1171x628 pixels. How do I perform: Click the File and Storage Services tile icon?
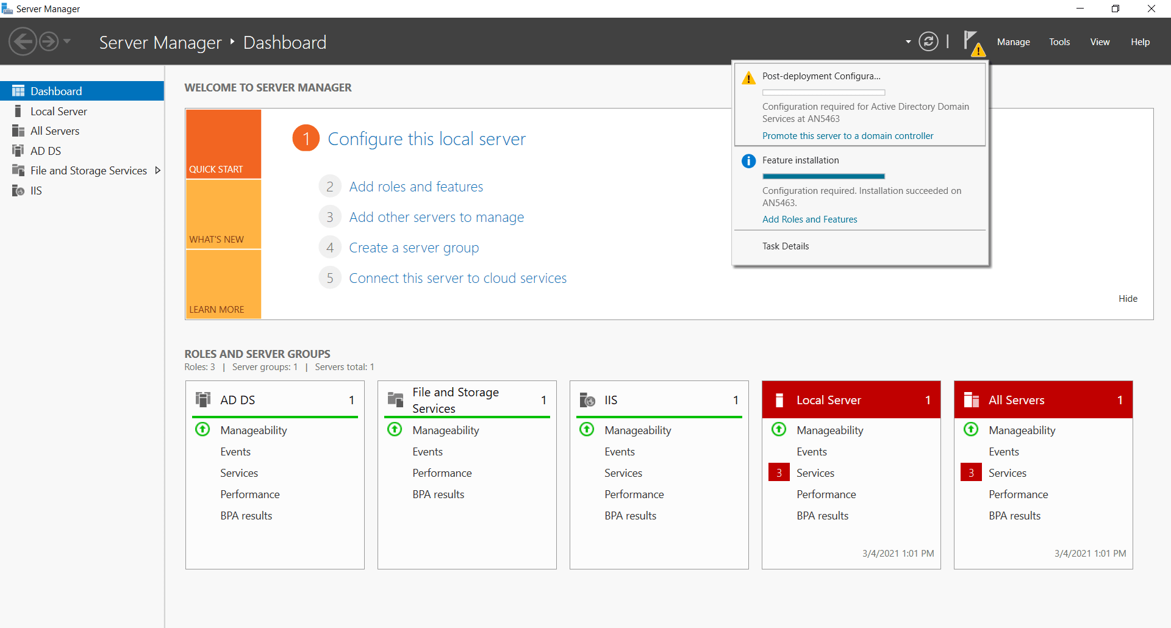[395, 400]
